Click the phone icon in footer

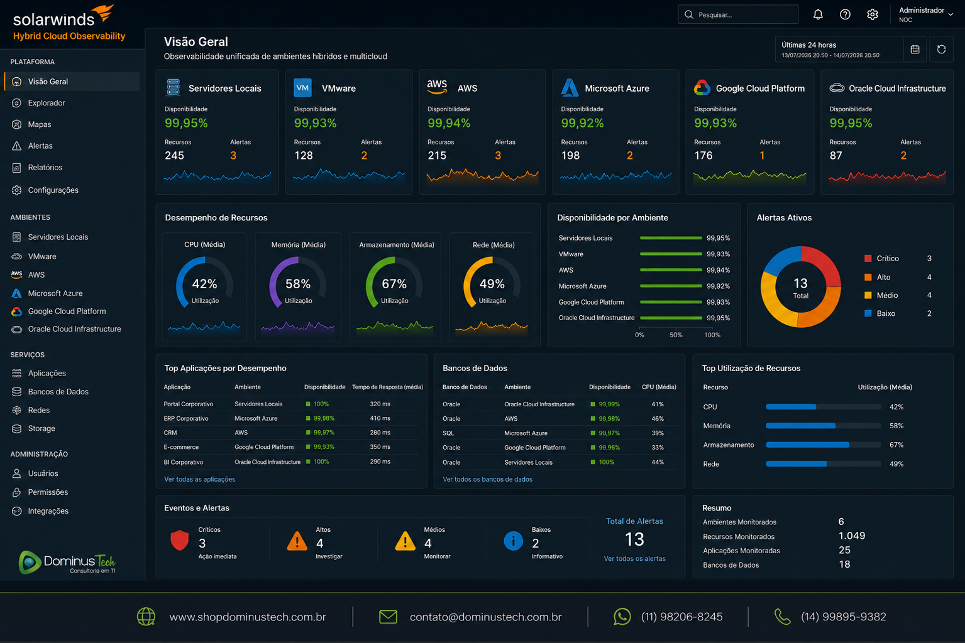(x=782, y=617)
